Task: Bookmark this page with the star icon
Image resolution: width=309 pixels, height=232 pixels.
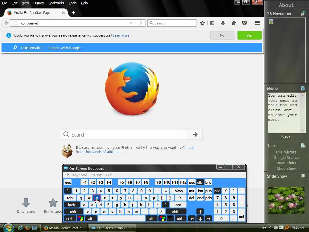Action: (x=202, y=23)
